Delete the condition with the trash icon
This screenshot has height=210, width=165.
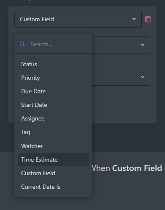[148, 19]
